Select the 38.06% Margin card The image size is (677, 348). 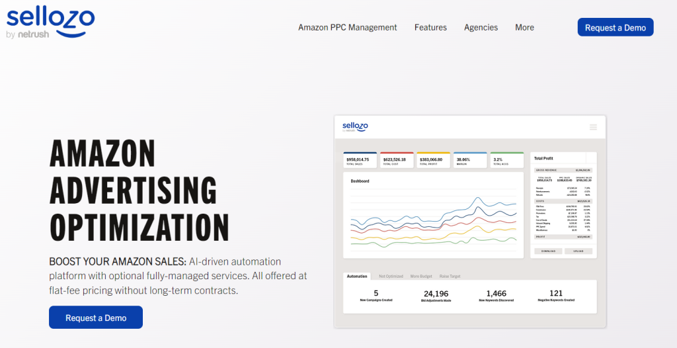pyautogui.click(x=470, y=160)
